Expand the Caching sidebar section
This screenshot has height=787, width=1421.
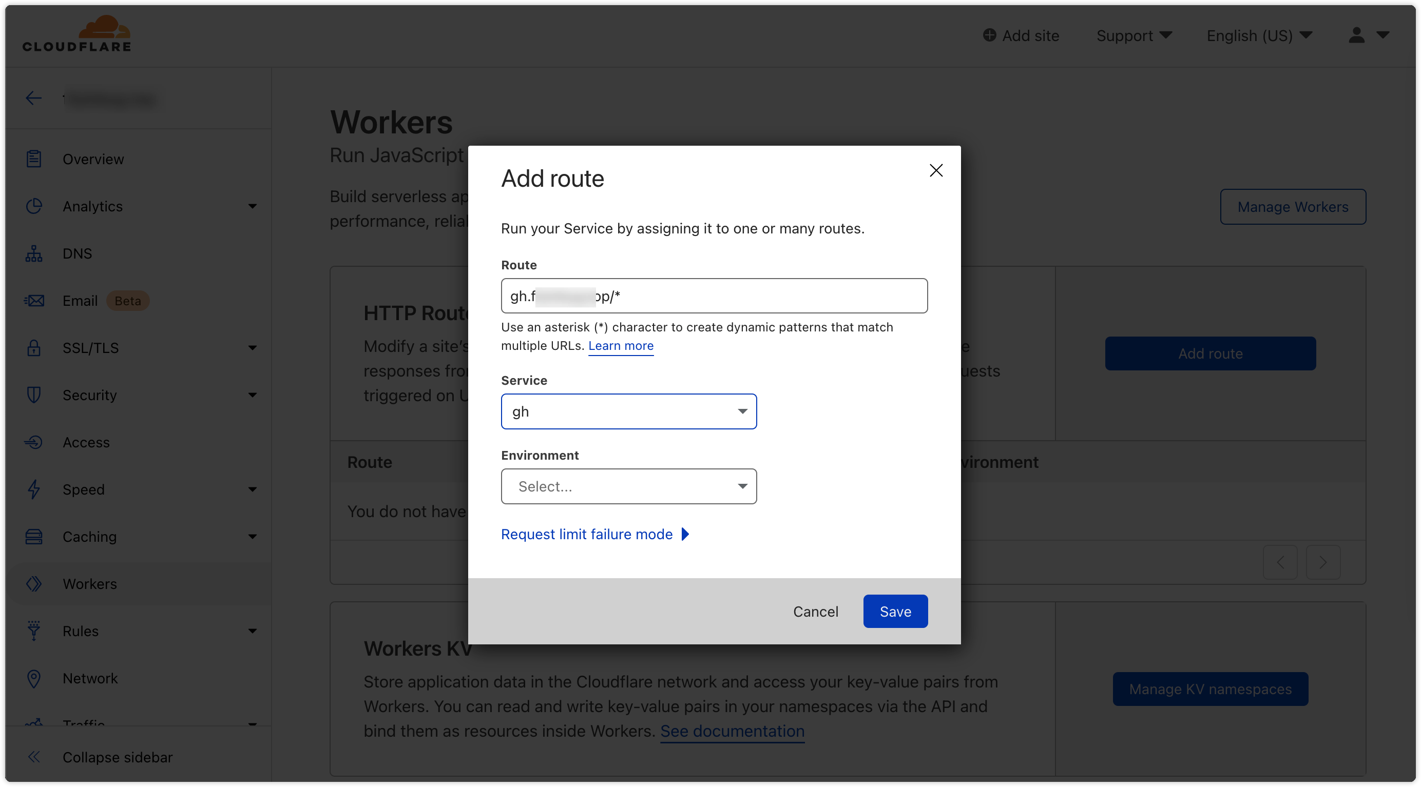pyautogui.click(x=252, y=537)
